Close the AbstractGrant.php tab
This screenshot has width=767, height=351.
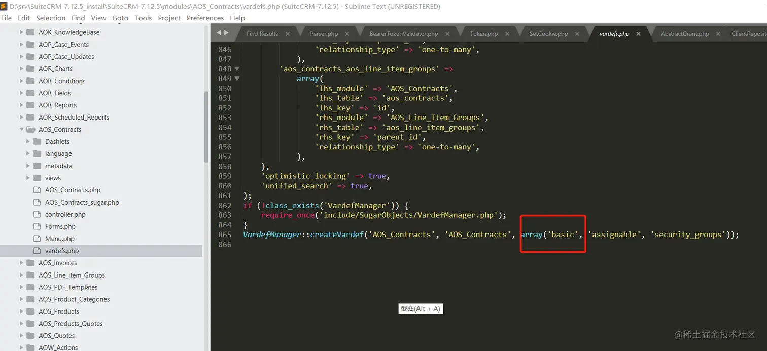coord(718,34)
